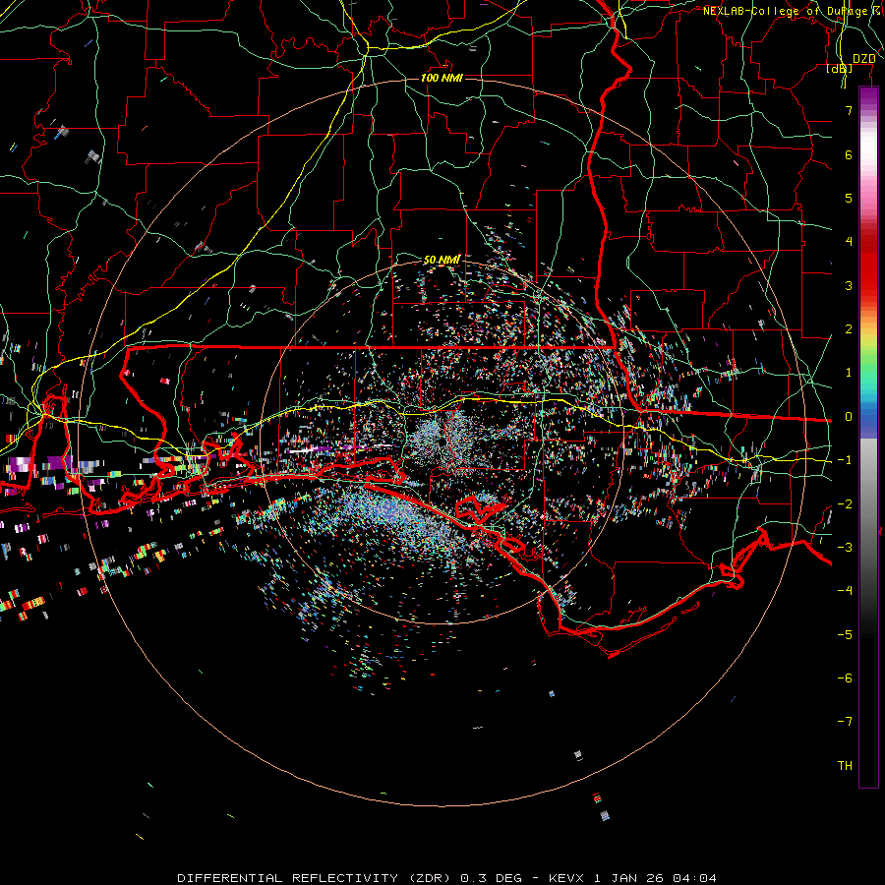
Task: Click the 7 value on the color scale
Action: pyautogui.click(x=849, y=110)
